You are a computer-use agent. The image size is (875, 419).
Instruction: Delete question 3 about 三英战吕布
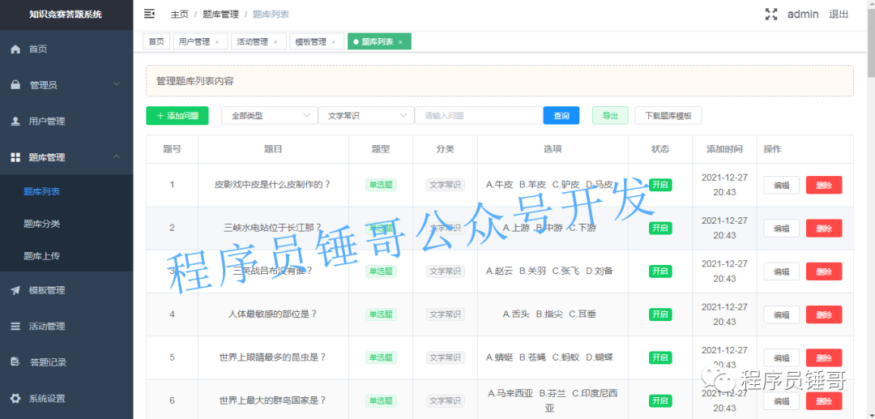tap(824, 271)
